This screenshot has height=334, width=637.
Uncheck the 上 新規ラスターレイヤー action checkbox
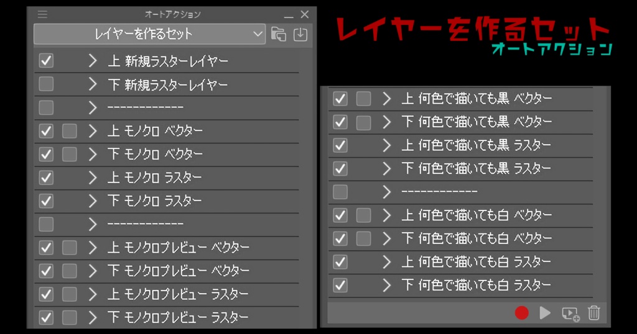click(x=46, y=61)
